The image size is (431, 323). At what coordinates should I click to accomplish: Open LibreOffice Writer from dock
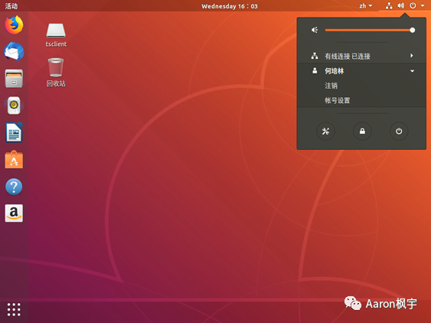coord(14,132)
